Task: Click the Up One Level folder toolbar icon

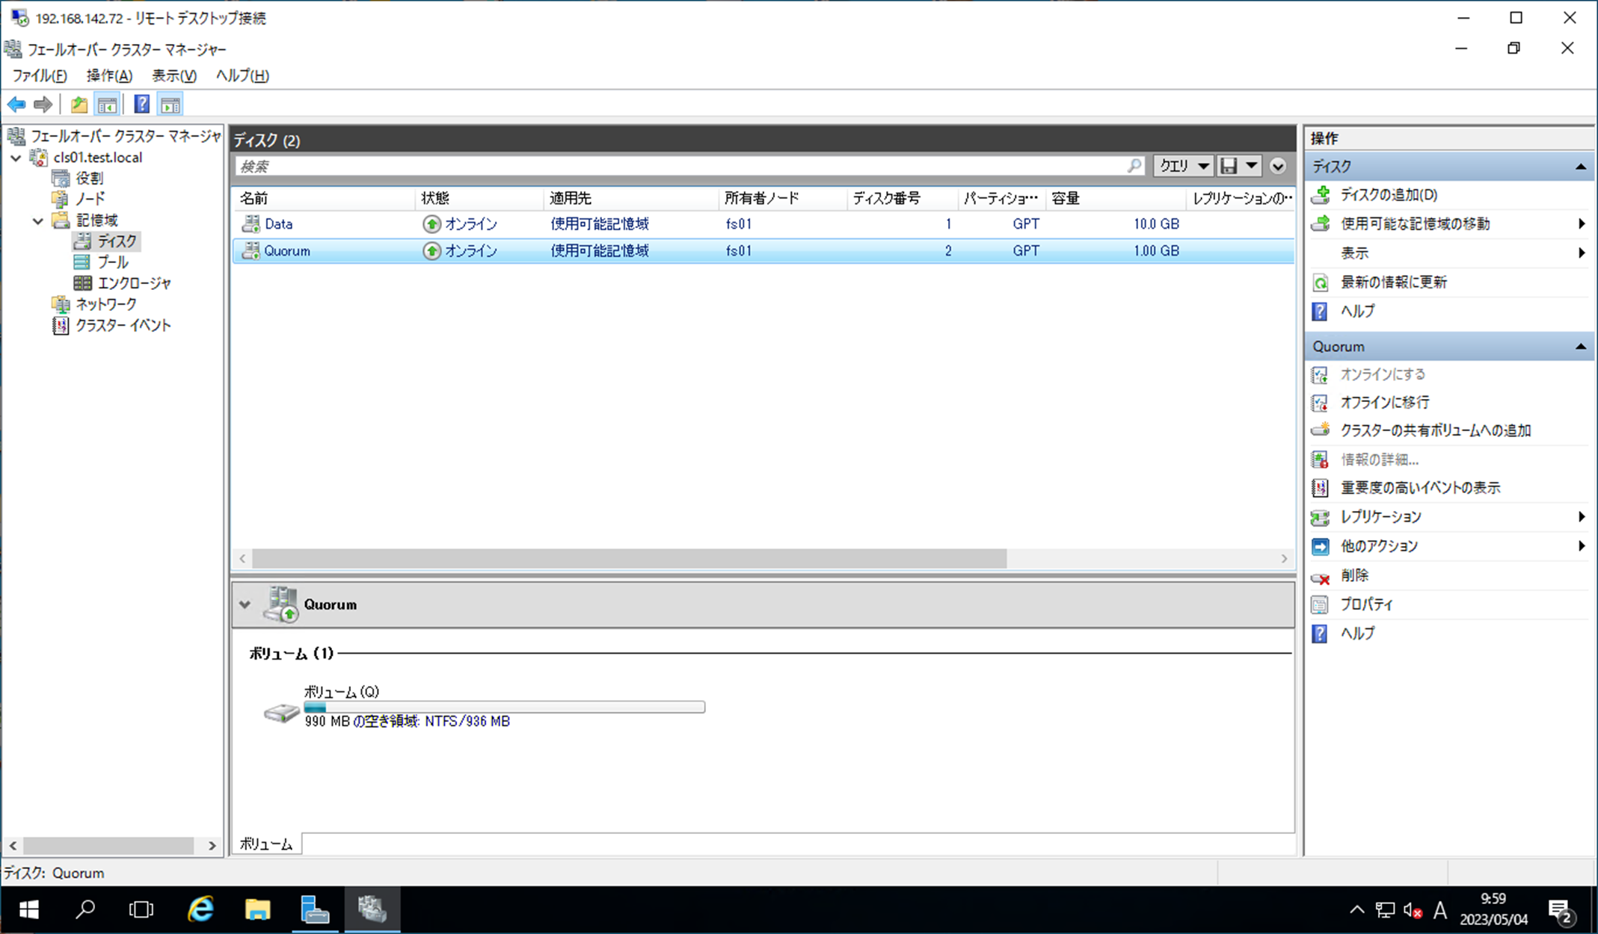Action: (x=79, y=105)
